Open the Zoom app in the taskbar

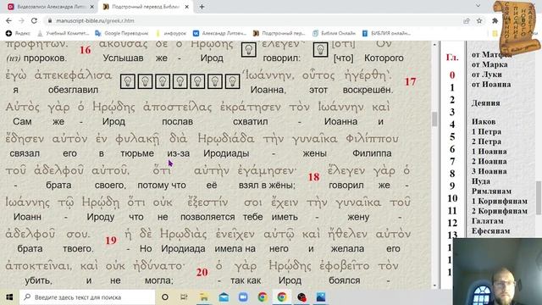pos(243,297)
